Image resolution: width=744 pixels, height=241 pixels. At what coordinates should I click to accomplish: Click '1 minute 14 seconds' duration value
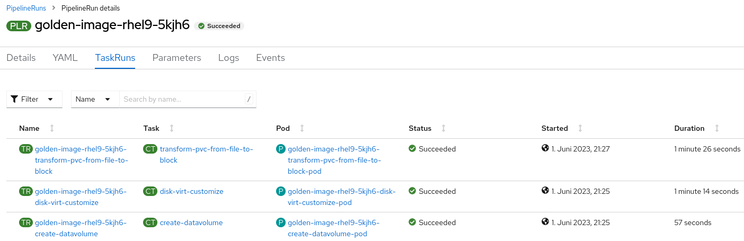point(706,191)
